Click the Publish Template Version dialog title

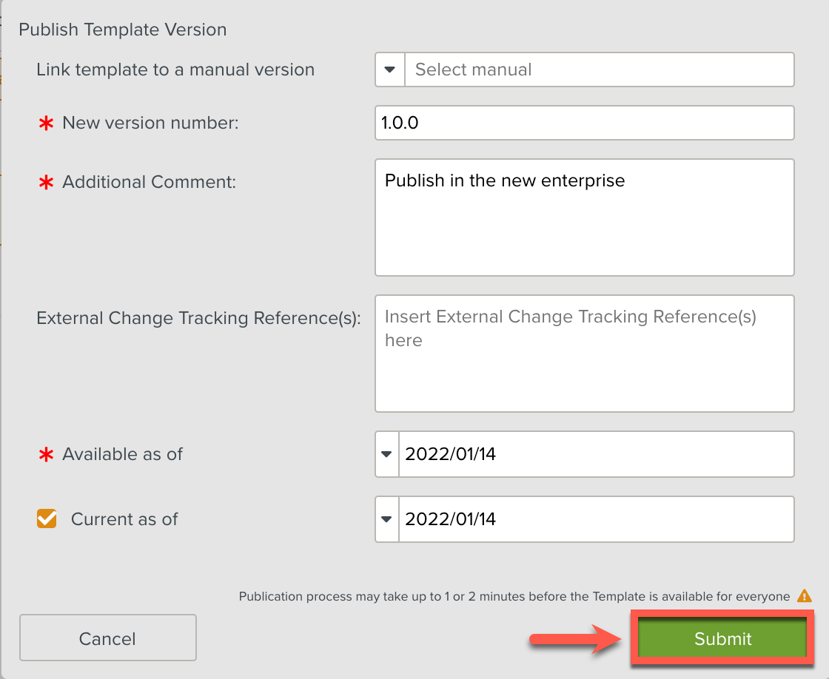coord(123,30)
